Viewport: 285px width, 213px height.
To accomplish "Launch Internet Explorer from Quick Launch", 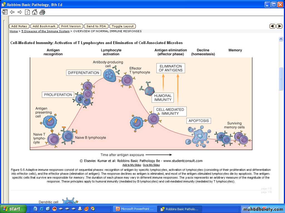I will coord(41,209).
